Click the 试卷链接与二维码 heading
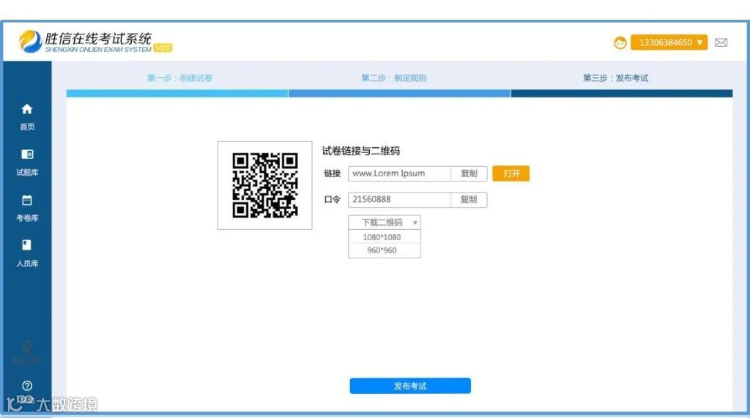The width and height of the screenshot is (750, 418). pos(360,151)
